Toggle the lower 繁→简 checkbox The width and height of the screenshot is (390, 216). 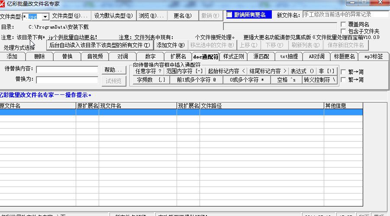coord(343,80)
